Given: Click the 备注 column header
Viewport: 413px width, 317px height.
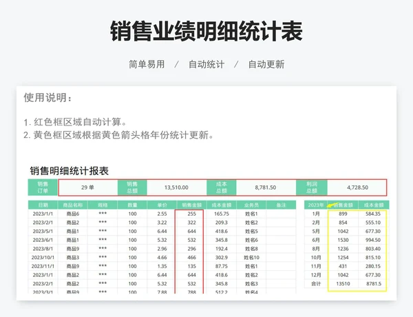Looking at the screenshot, I should pos(281,205).
